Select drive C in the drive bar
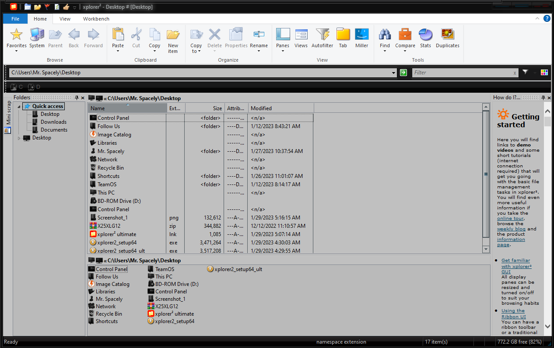This screenshot has width=554, height=348. (x=17, y=87)
